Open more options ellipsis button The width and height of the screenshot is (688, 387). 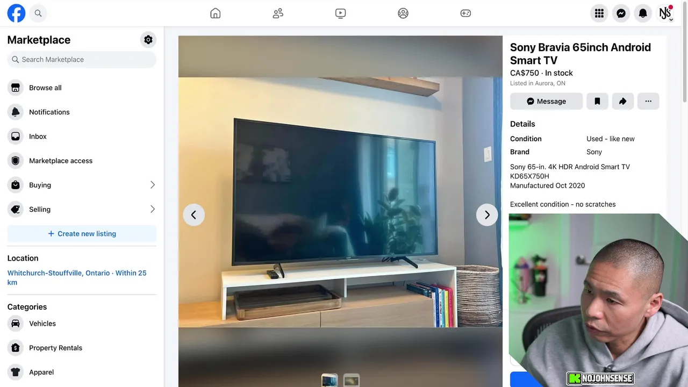[x=648, y=101]
